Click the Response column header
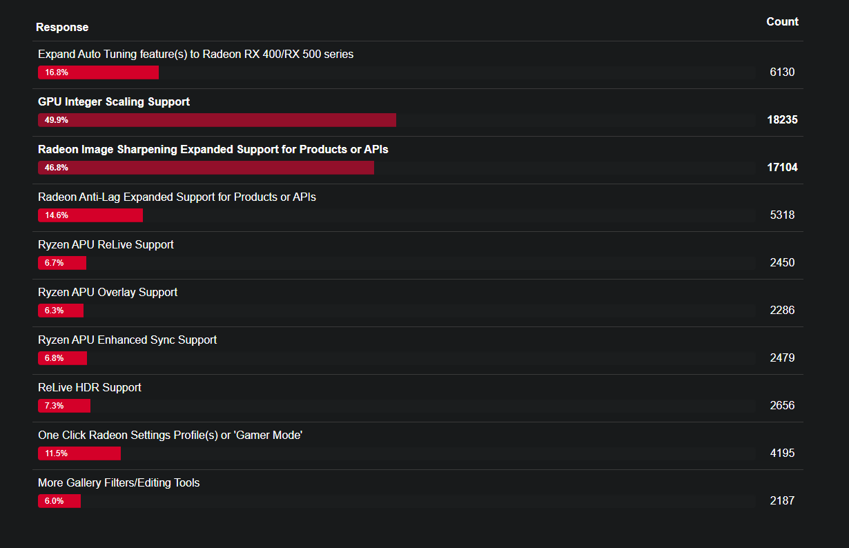Screen dimensions: 849x548 pos(62,27)
